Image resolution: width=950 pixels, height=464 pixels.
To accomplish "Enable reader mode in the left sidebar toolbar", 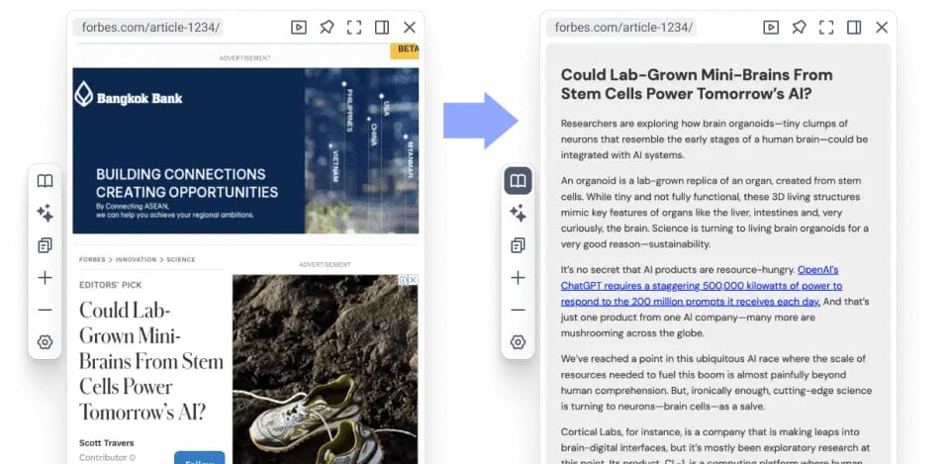I will click(x=45, y=181).
